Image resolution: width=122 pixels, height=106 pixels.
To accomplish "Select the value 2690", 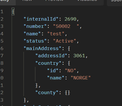I will [70, 19].
